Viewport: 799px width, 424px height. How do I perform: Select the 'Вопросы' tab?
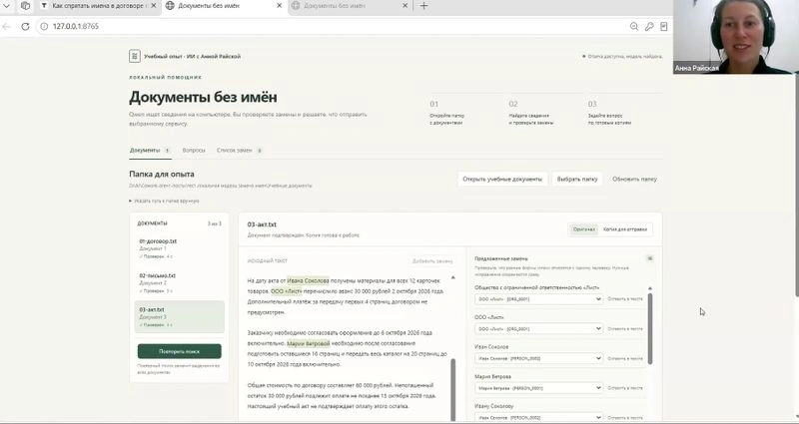pyautogui.click(x=194, y=151)
